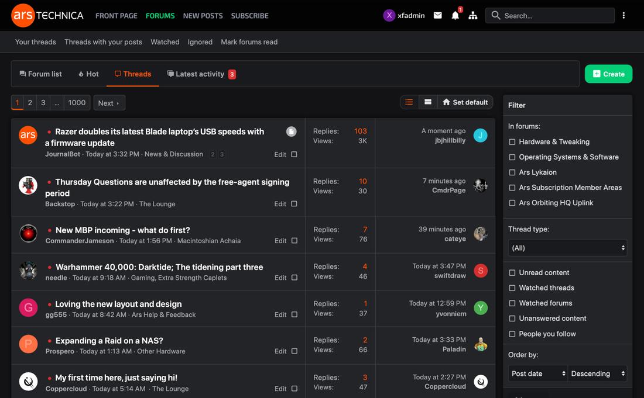Select the Forum list tab
This screenshot has width=644, height=398.
click(40, 74)
